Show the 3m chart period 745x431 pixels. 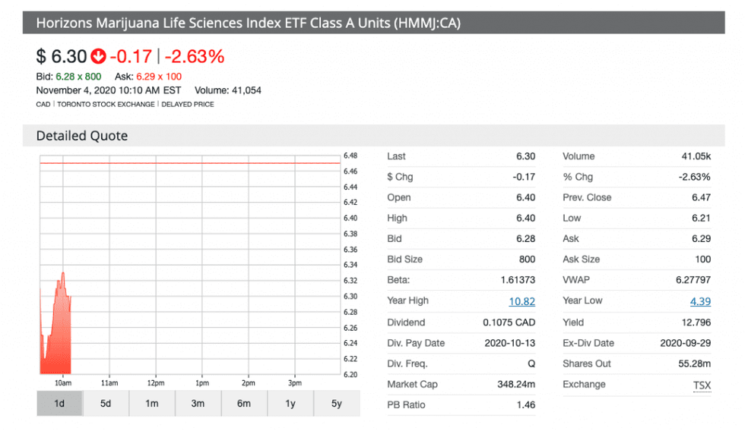(198, 403)
